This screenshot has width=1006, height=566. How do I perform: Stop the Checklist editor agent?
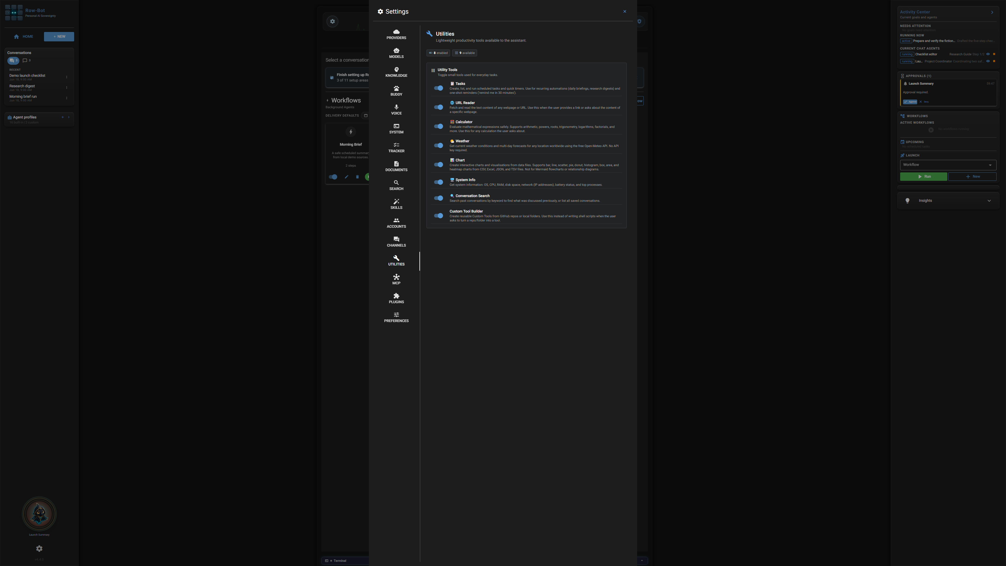[994, 55]
